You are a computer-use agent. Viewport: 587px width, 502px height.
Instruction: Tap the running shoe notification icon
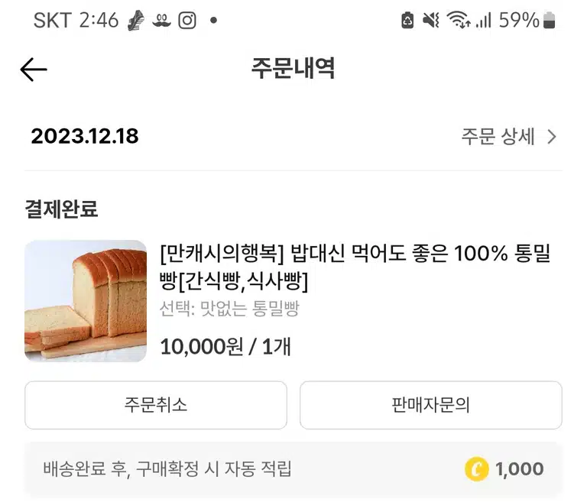(136, 20)
